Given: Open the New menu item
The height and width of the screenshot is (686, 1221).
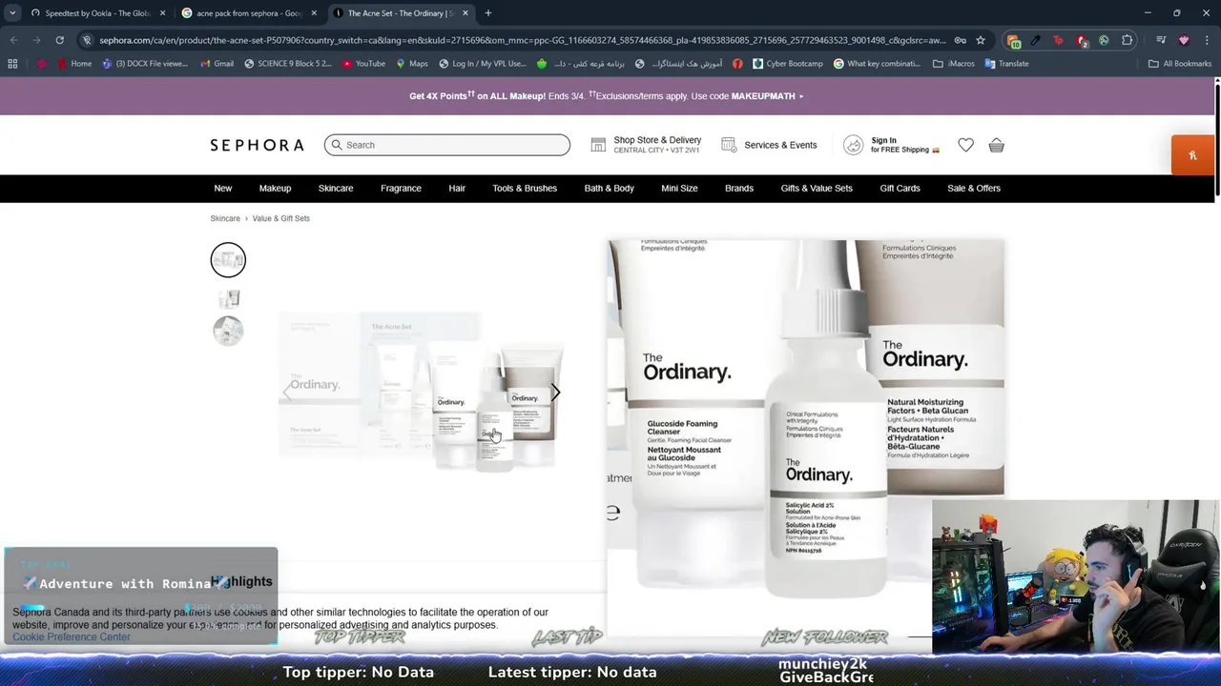Looking at the screenshot, I should (223, 189).
